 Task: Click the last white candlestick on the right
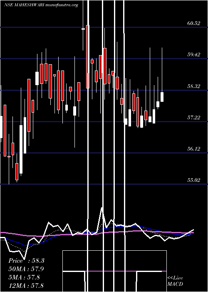162,97
